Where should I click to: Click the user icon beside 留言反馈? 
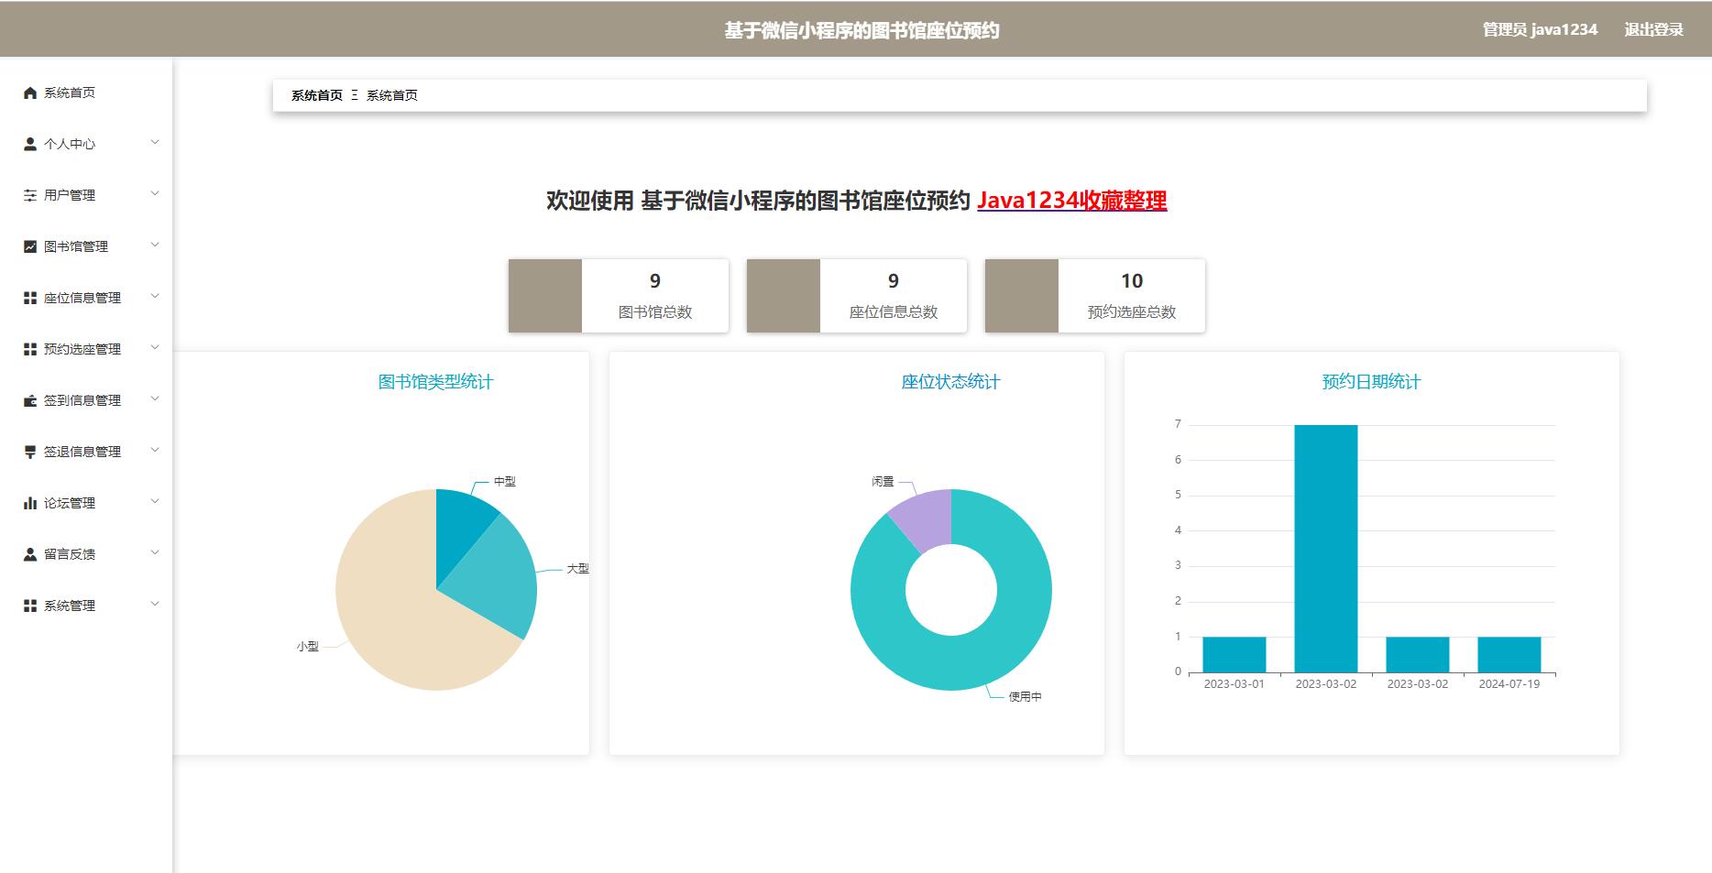(30, 554)
